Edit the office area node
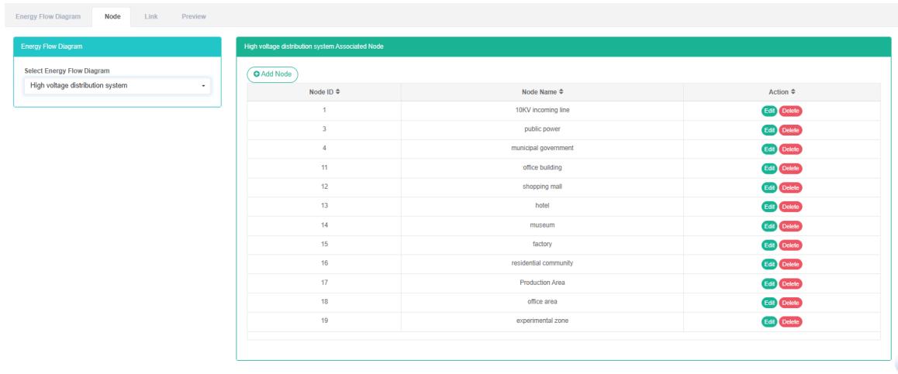Viewport: 898px width, 374px height. pos(769,303)
